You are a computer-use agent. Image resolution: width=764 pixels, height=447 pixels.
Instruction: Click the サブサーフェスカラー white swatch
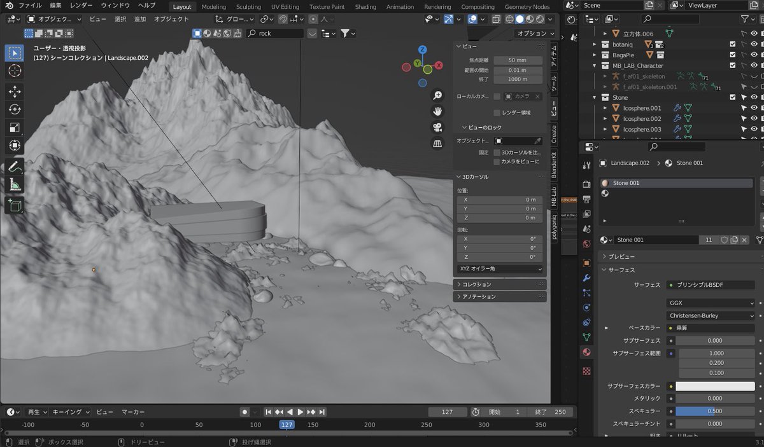coord(715,386)
